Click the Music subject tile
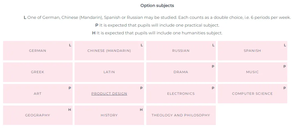This screenshot has height=128, width=292. 252,72
